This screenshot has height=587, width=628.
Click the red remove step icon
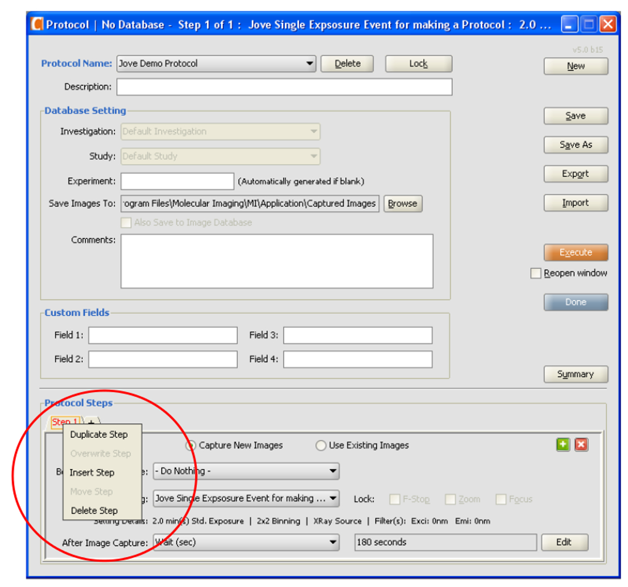point(581,444)
